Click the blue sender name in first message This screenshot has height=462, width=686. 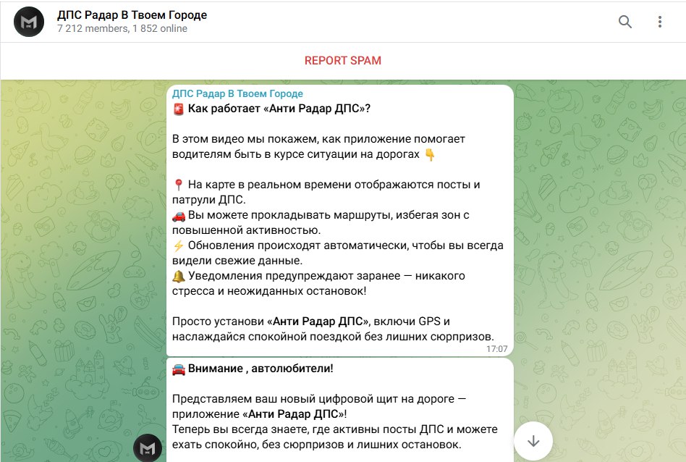(237, 93)
